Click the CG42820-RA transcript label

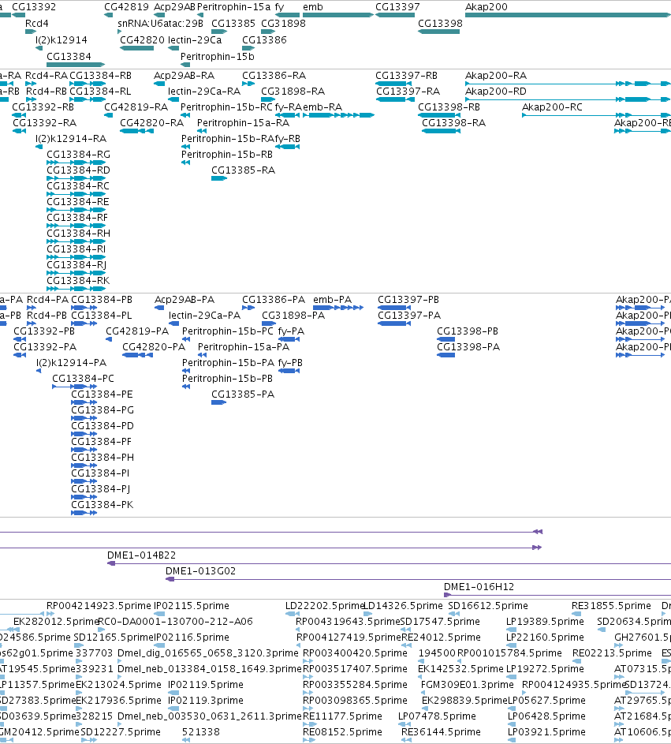(x=151, y=123)
